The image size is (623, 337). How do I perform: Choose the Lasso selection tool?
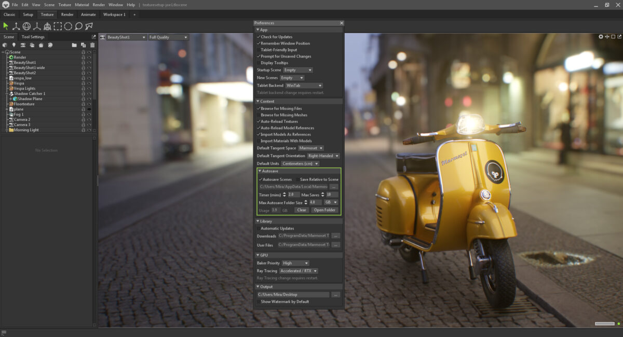79,26
